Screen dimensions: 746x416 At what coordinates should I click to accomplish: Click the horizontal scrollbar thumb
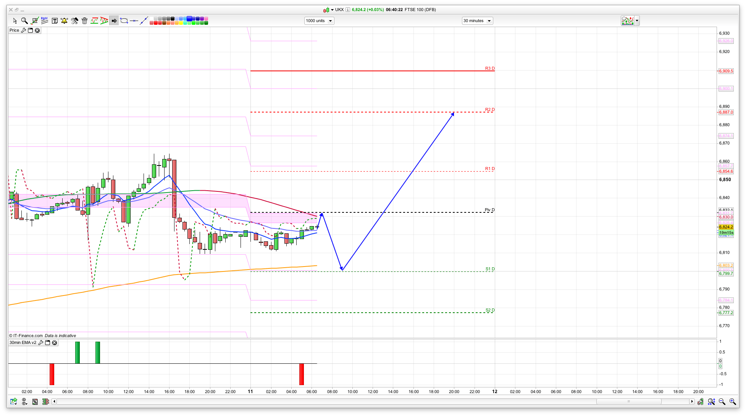click(629, 402)
